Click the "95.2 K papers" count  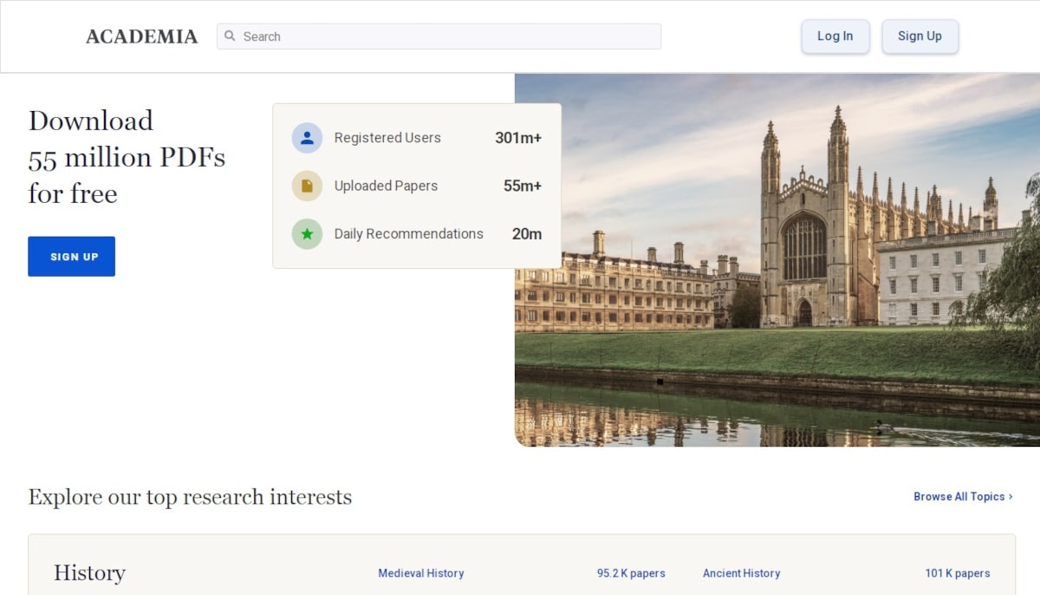[631, 573]
